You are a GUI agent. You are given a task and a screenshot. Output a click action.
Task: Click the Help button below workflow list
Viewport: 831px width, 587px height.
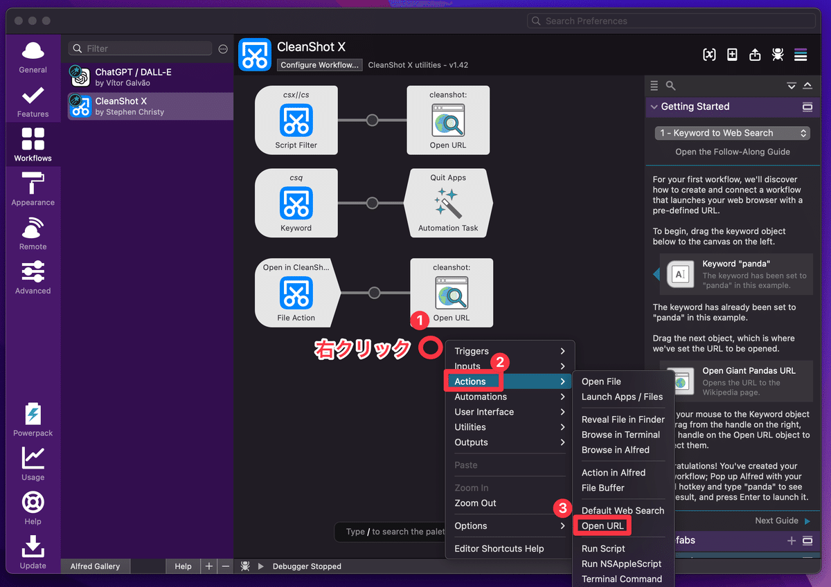coord(183,566)
